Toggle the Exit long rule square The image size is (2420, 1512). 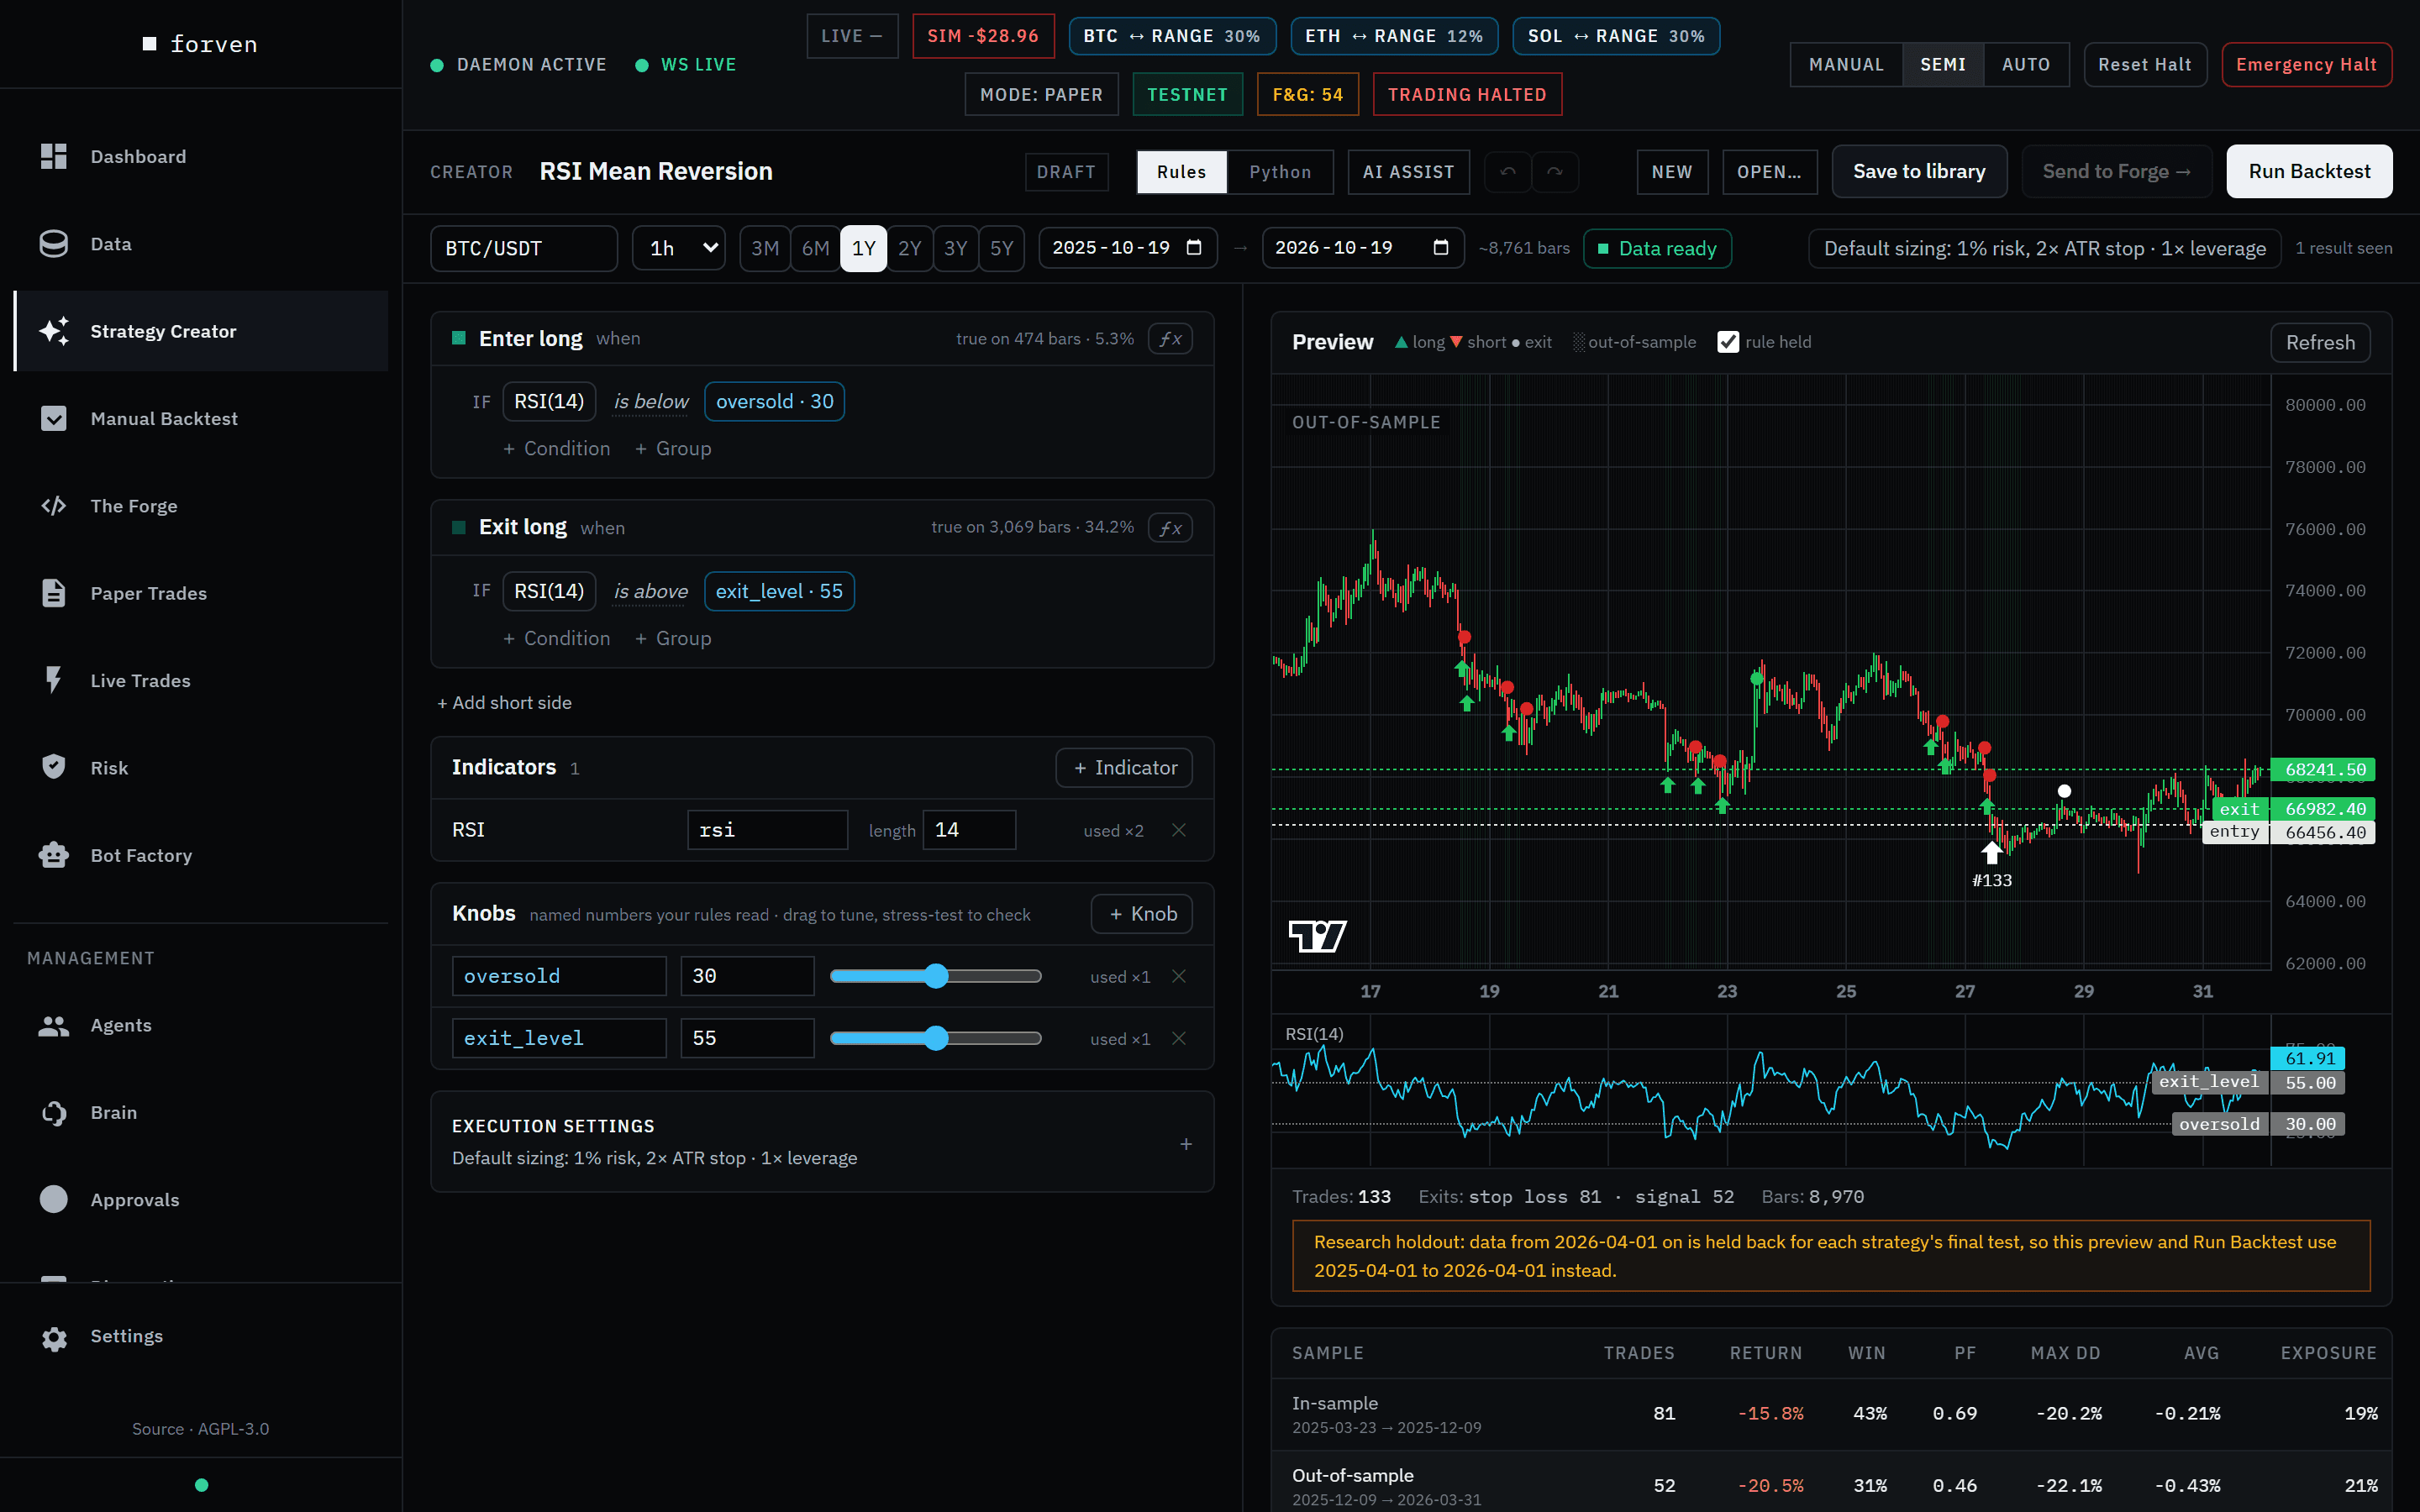pyautogui.click(x=459, y=527)
